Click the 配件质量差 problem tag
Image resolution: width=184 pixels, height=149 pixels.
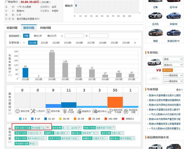[122, 138]
